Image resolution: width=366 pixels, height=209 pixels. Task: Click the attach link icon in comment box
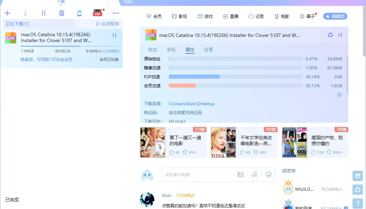coord(254,175)
